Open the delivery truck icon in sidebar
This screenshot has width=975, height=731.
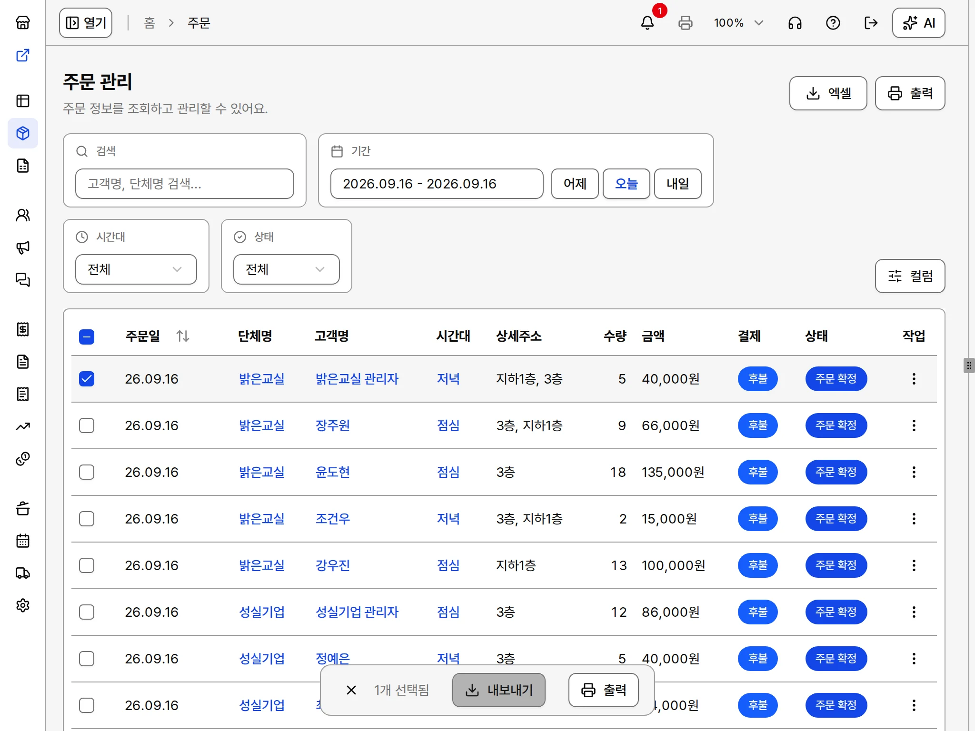23,573
